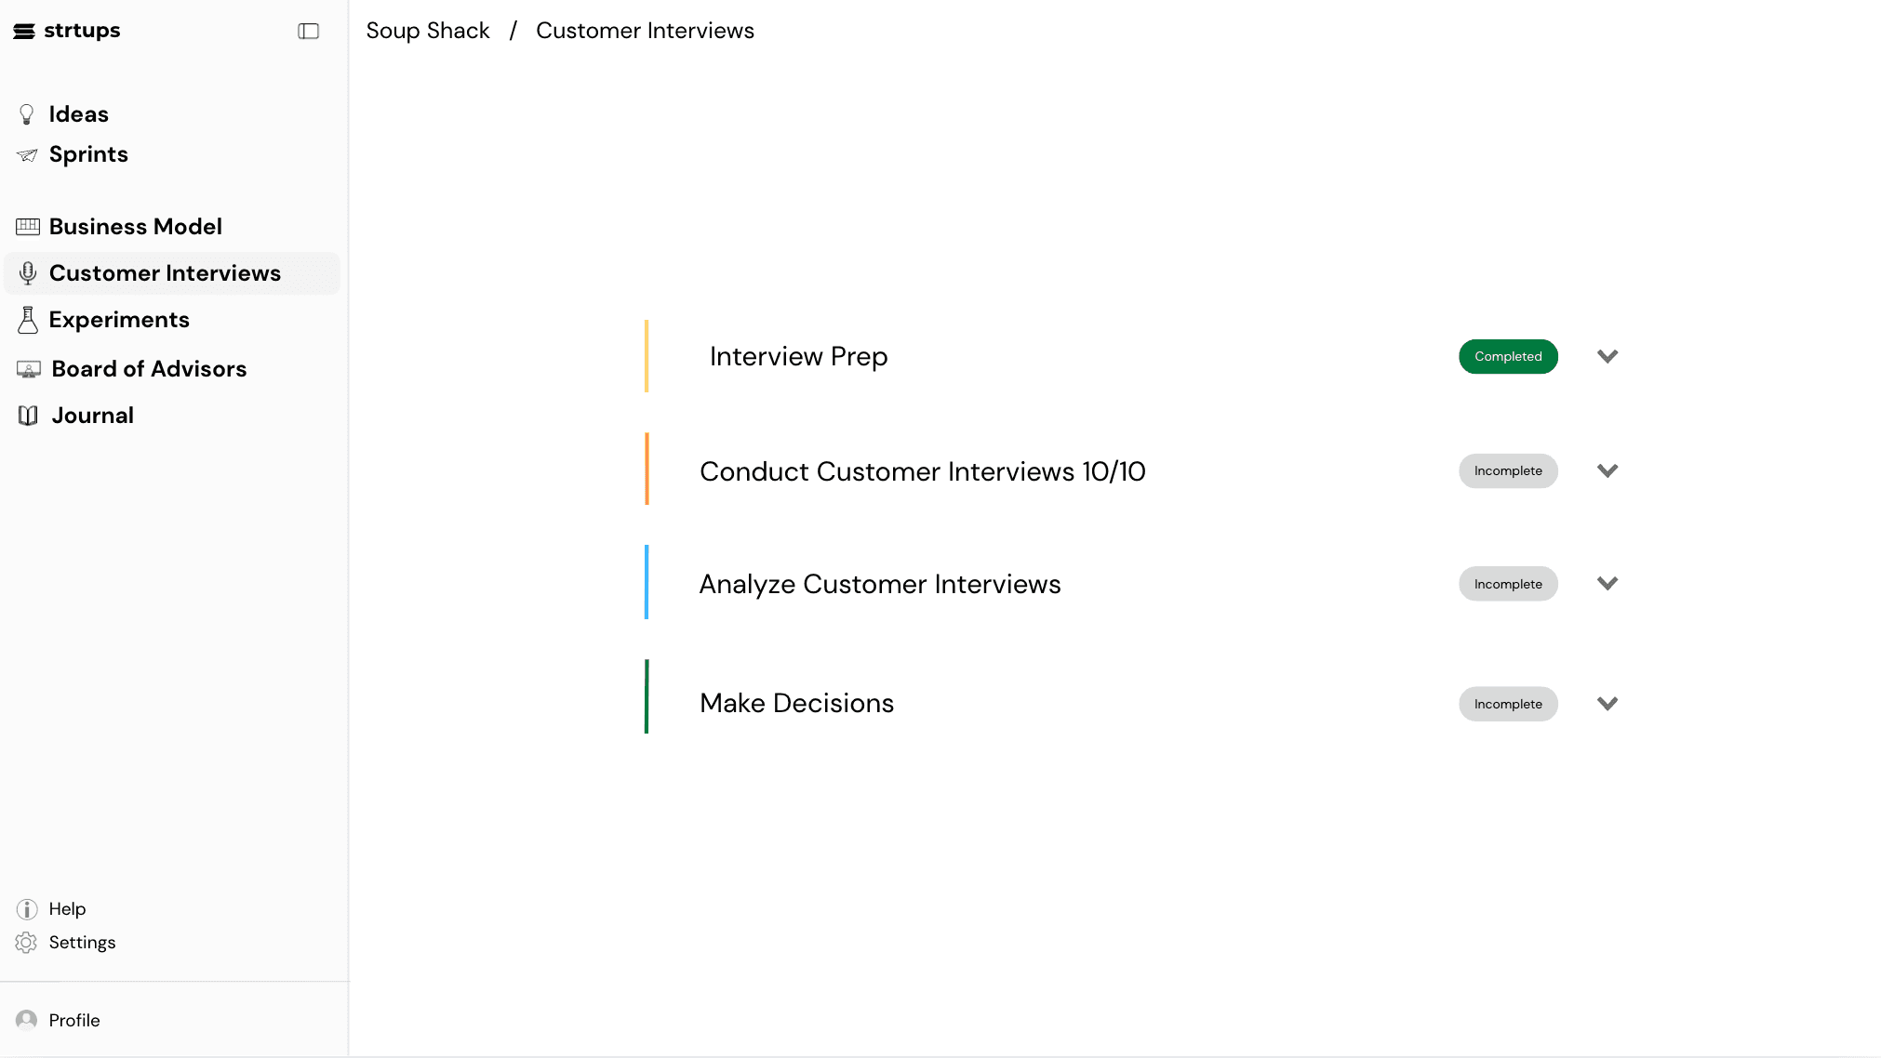Open the Settings gear icon
Screen dimensions: 1881x1058
(26, 942)
